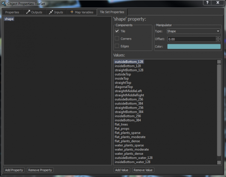Select the insideBottom_128 value

128,66
